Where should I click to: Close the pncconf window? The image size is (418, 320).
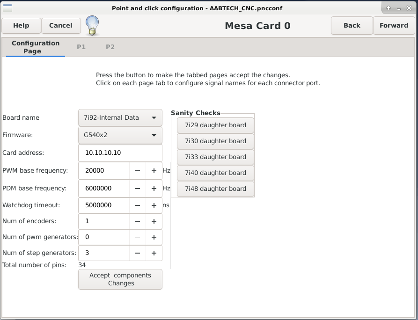(x=409, y=8)
